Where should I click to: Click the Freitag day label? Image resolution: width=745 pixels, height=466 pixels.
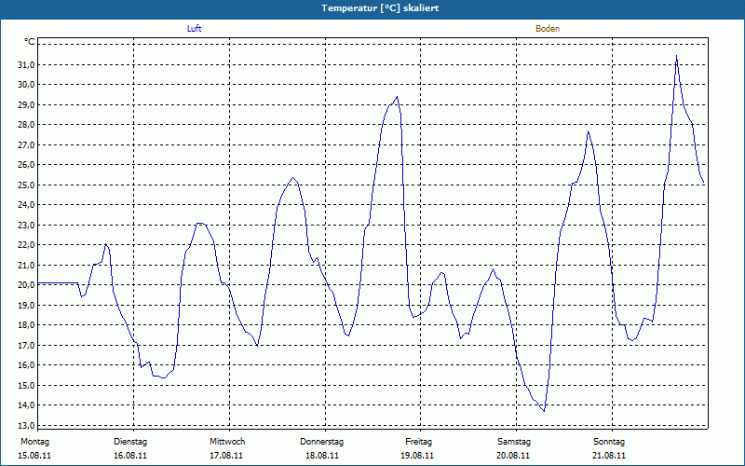coord(418,442)
